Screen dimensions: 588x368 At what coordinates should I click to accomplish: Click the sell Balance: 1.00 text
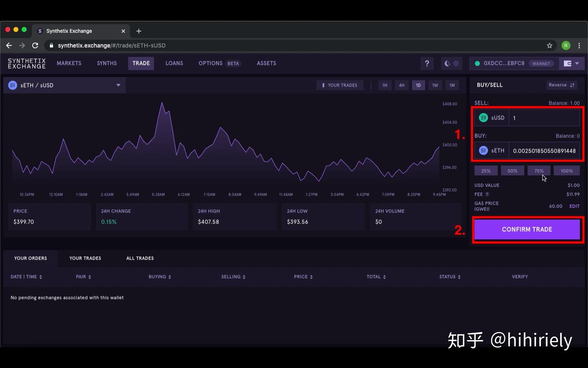564,103
